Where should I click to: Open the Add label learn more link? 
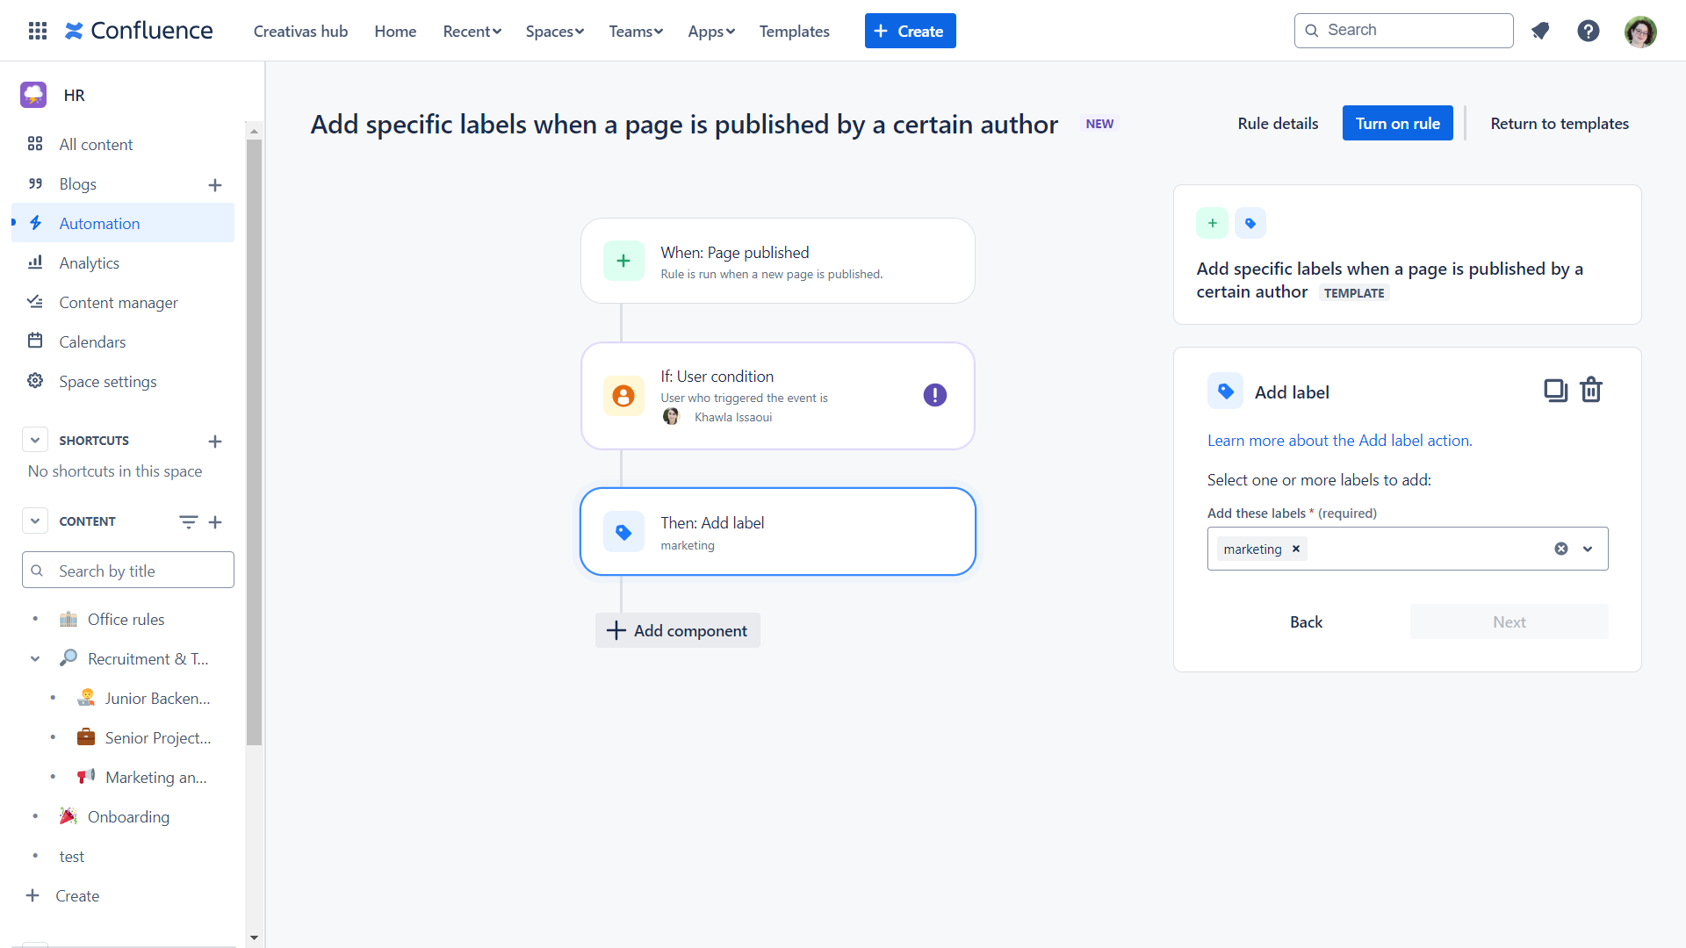click(x=1339, y=441)
